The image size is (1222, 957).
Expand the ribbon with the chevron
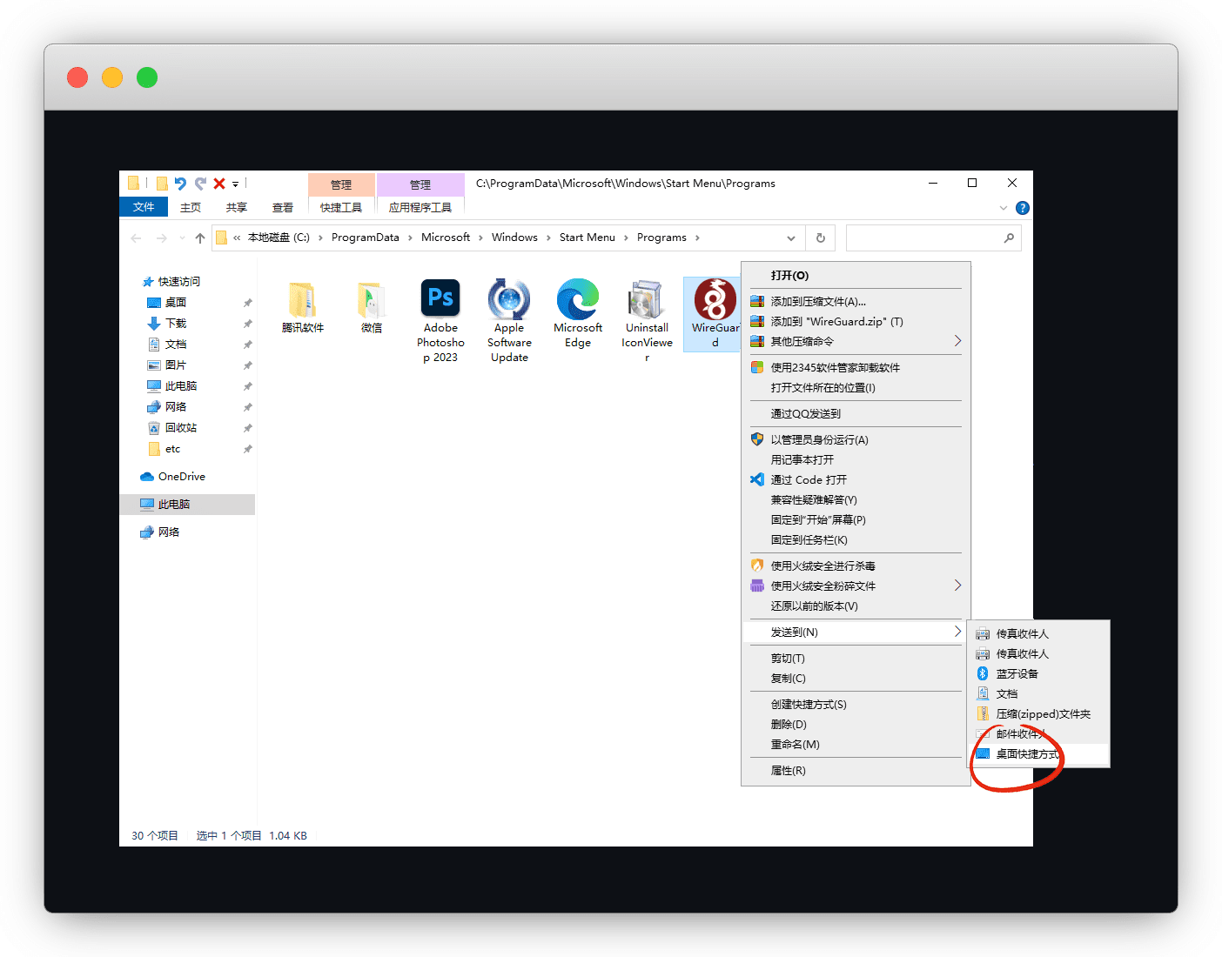pyautogui.click(x=1003, y=208)
